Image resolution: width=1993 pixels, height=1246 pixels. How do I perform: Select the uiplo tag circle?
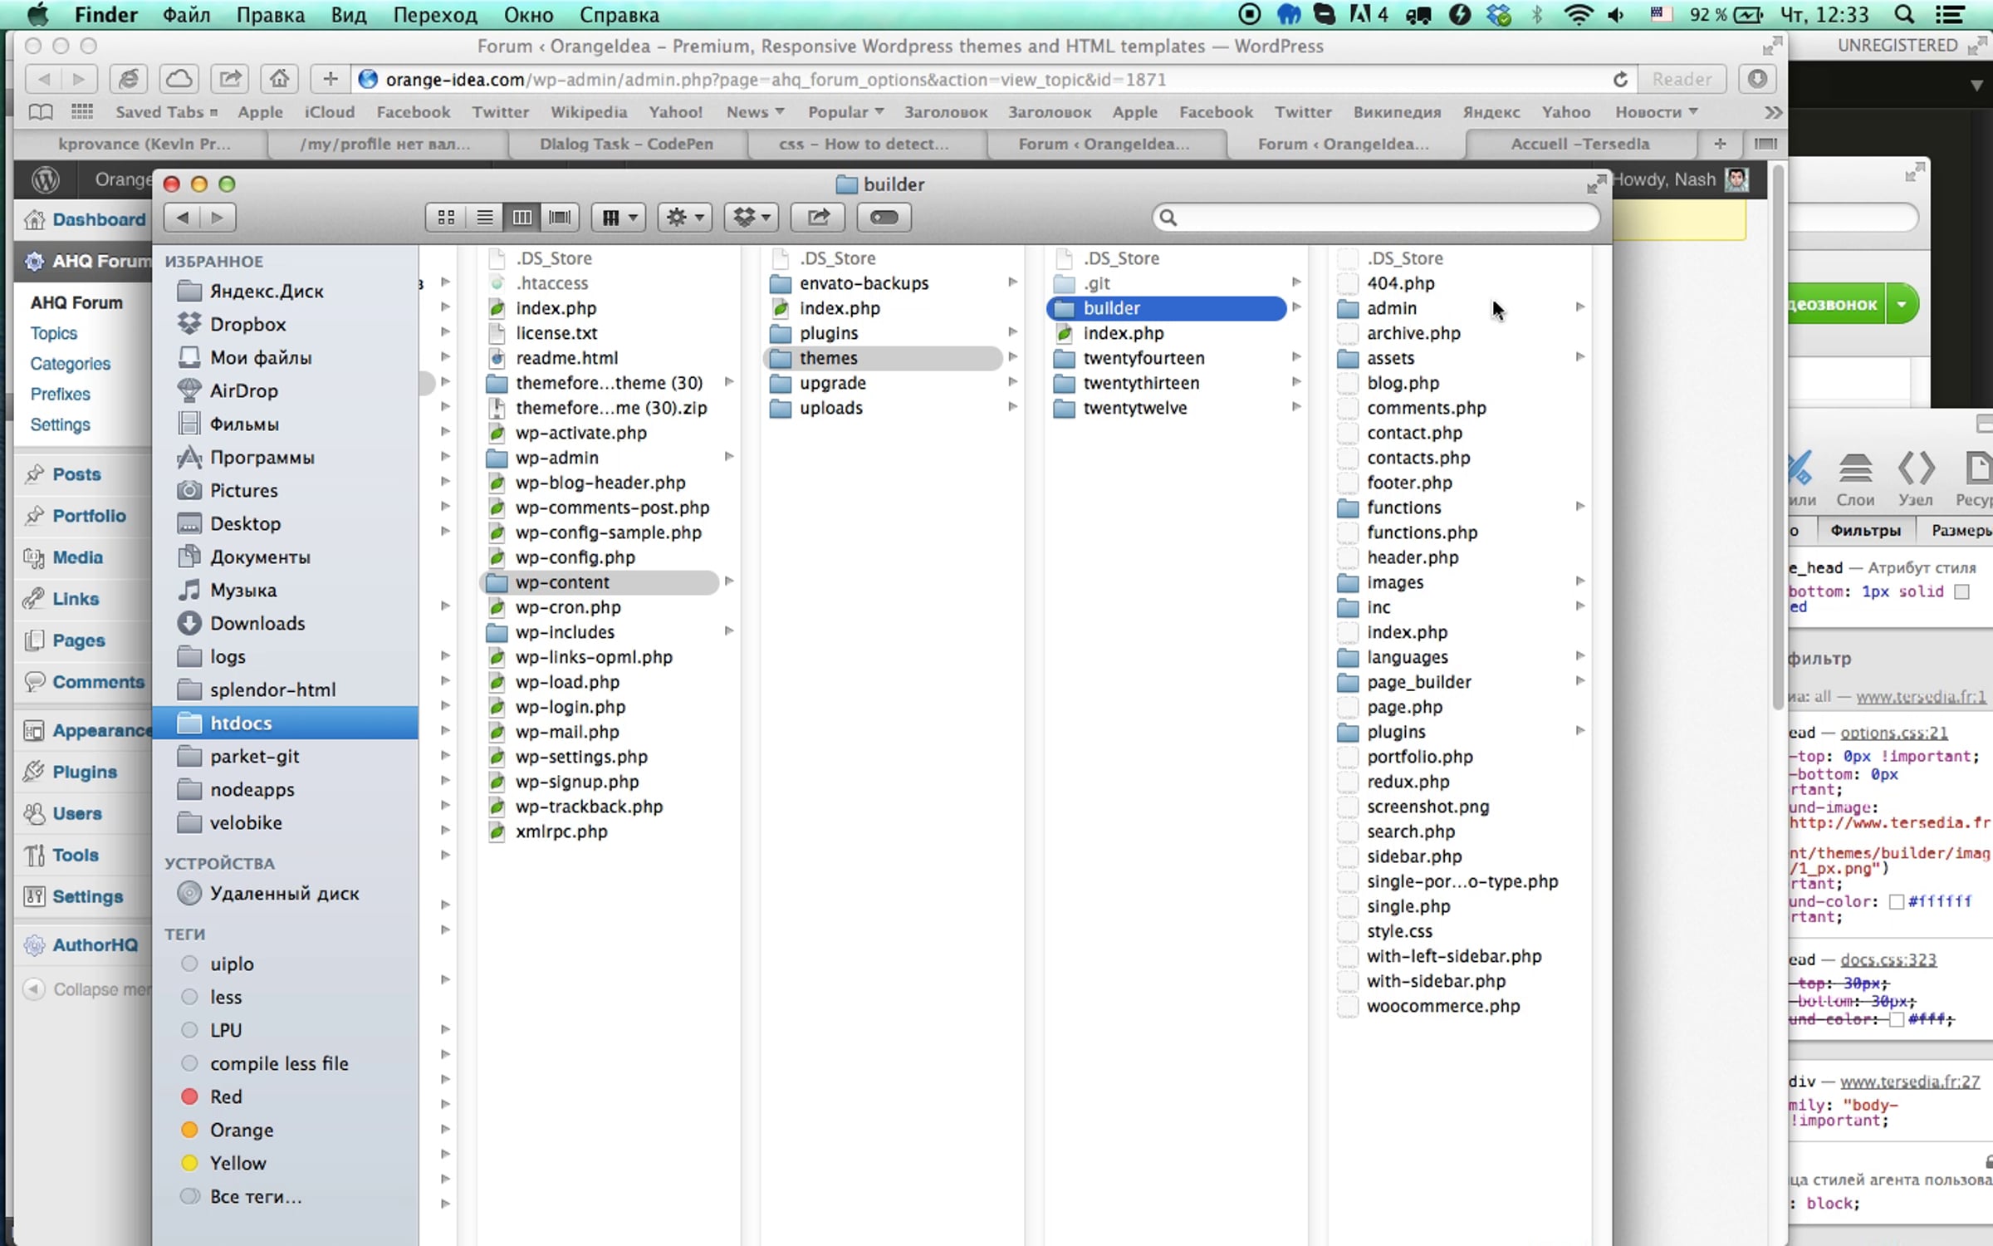point(189,964)
